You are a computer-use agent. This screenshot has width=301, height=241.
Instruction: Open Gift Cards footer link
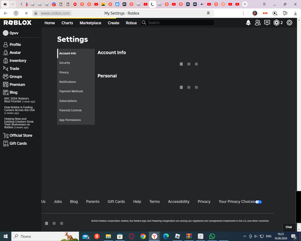click(x=116, y=202)
